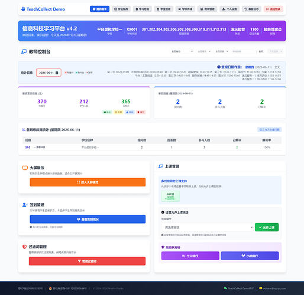Click the 参与人数 column header
304x295 pixels.
[204, 140]
